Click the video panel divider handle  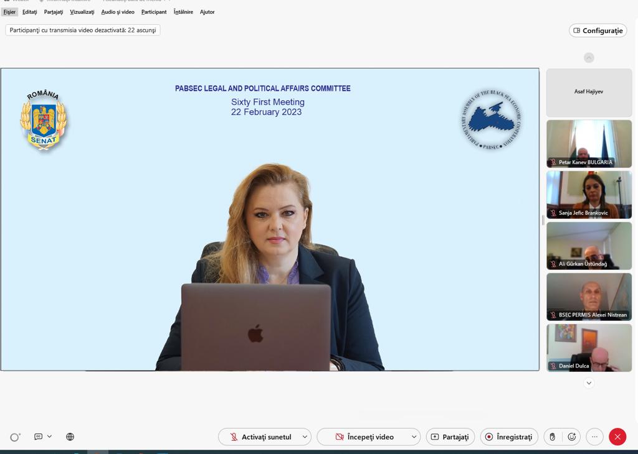click(x=543, y=220)
